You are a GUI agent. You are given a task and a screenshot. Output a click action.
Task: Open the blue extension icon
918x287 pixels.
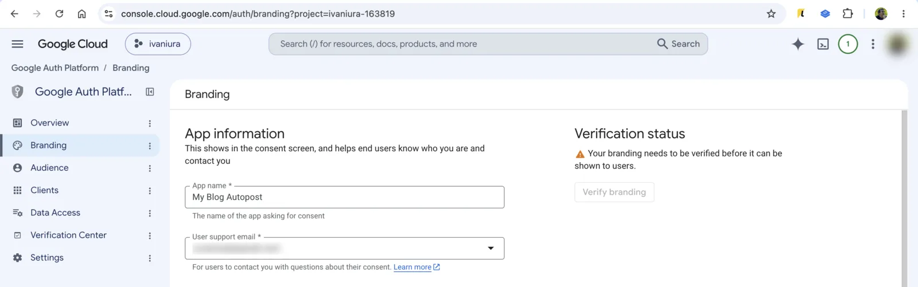tap(825, 14)
